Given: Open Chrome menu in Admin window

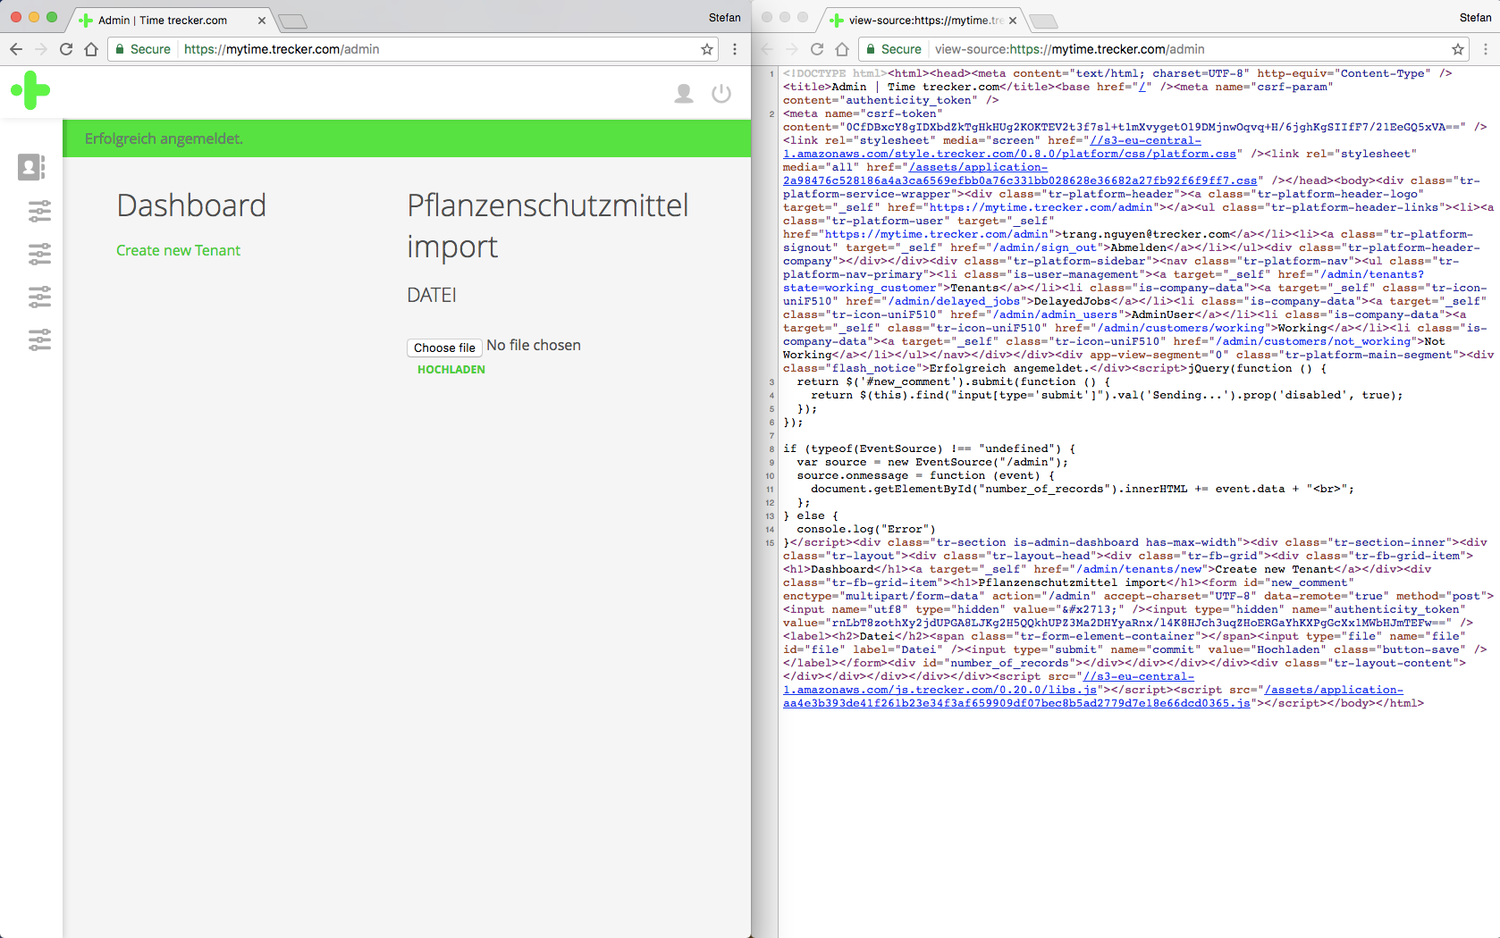Looking at the screenshot, I should 735,49.
